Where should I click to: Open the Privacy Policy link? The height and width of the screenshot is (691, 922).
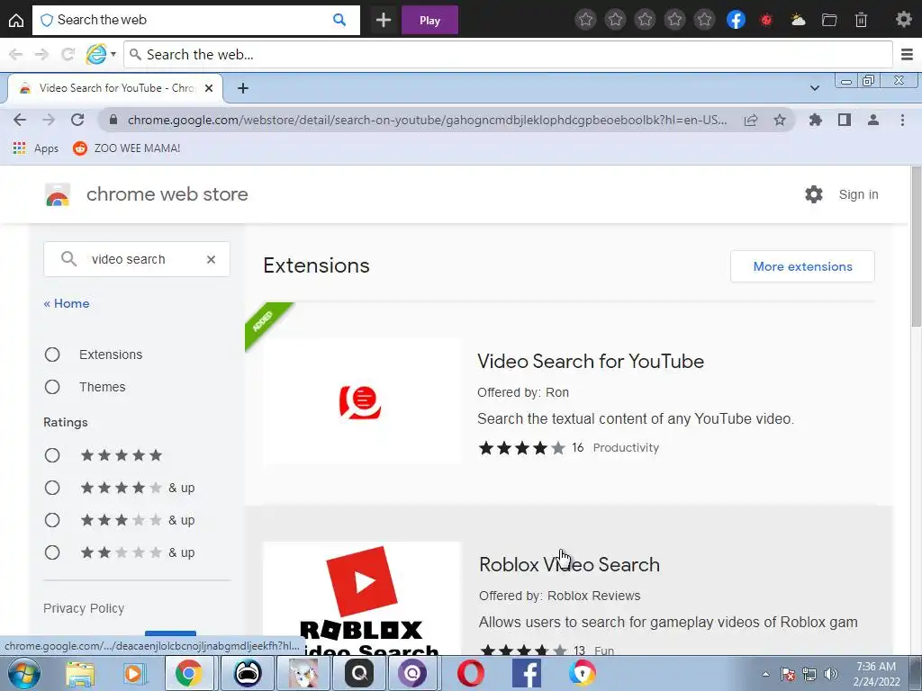(x=84, y=608)
